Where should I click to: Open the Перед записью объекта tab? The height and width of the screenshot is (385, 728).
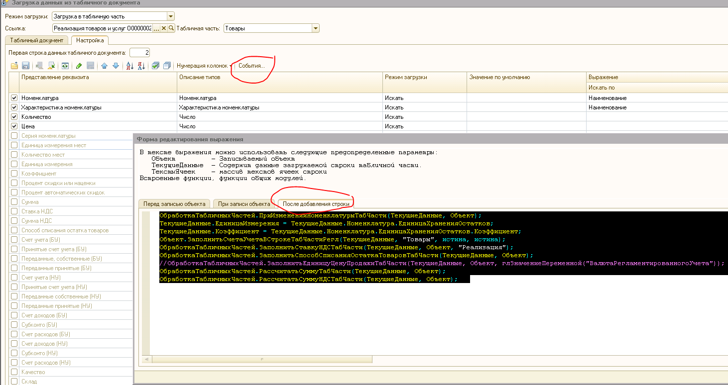point(174,204)
